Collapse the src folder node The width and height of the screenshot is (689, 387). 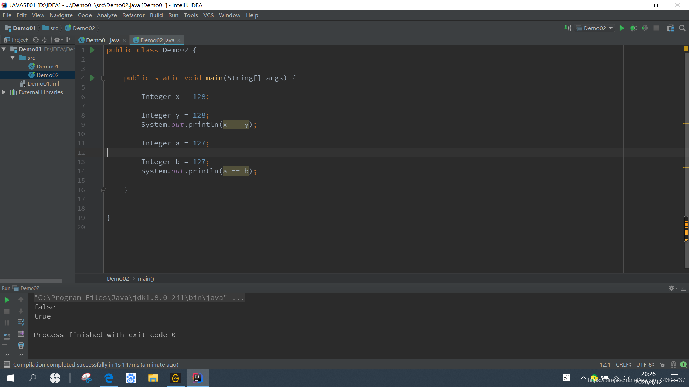[13, 58]
